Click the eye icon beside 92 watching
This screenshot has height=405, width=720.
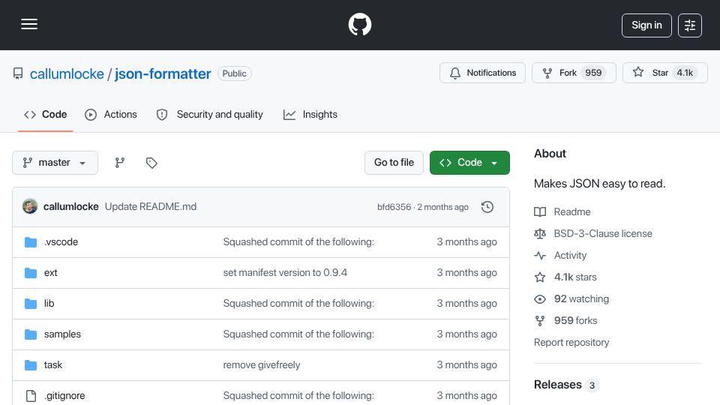[x=540, y=299]
